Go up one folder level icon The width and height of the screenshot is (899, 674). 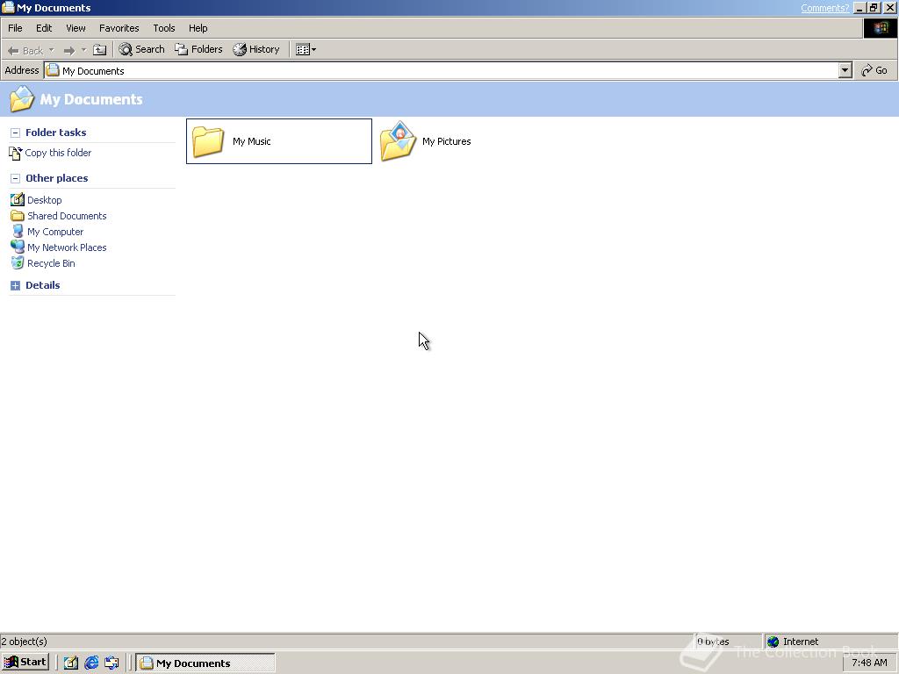[100, 50]
